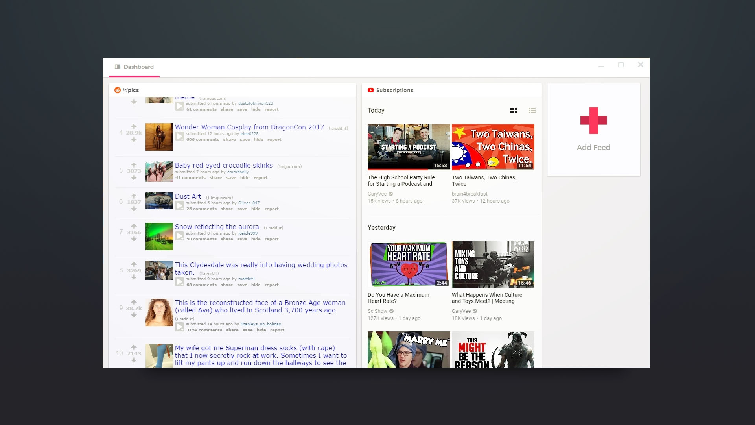This screenshot has height=425, width=755.
Task: Open the Snow reflecting aurora thumbnail
Action: 159,237
